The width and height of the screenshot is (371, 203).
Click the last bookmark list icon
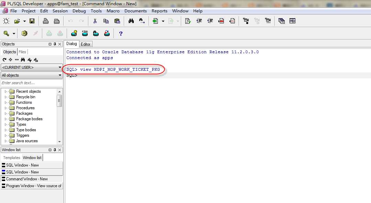pos(268,21)
